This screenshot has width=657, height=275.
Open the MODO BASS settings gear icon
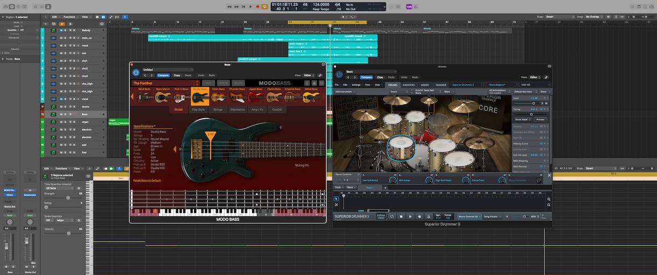click(x=321, y=83)
